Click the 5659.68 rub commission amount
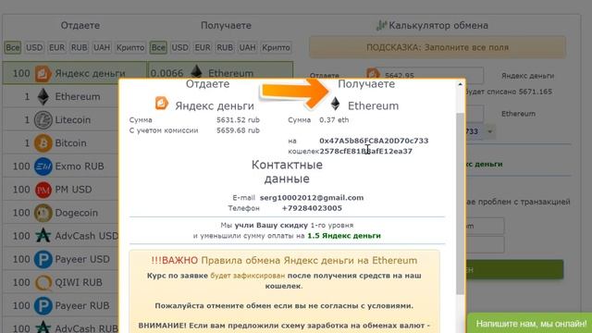 coord(238,130)
